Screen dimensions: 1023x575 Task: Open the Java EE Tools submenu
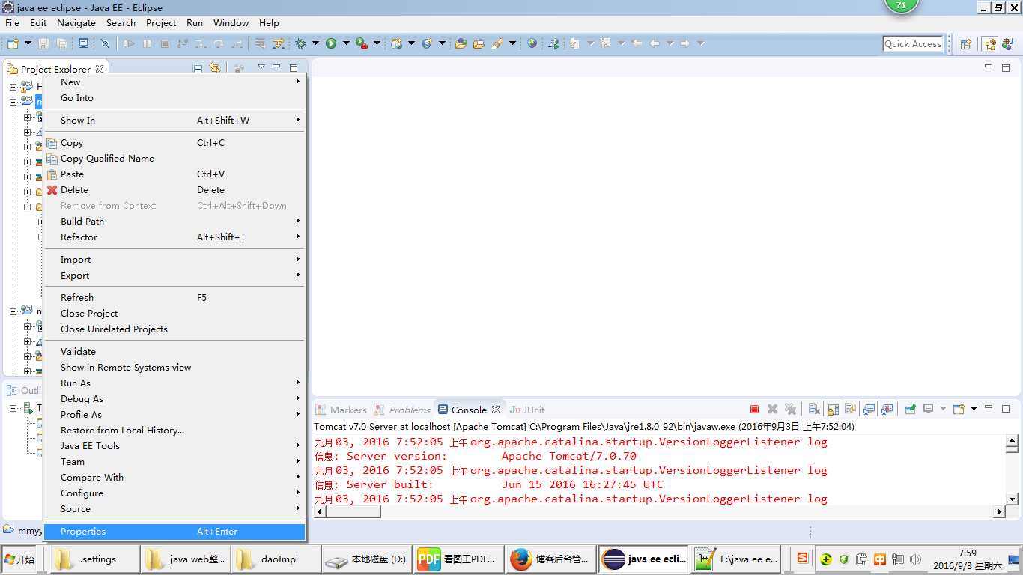[x=174, y=446]
